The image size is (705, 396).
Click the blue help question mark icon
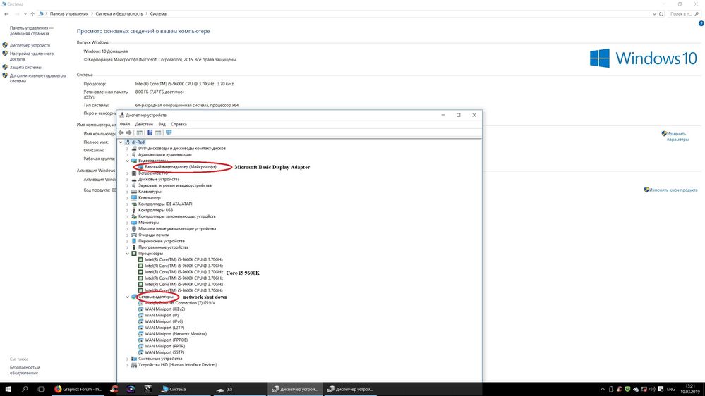701,23
